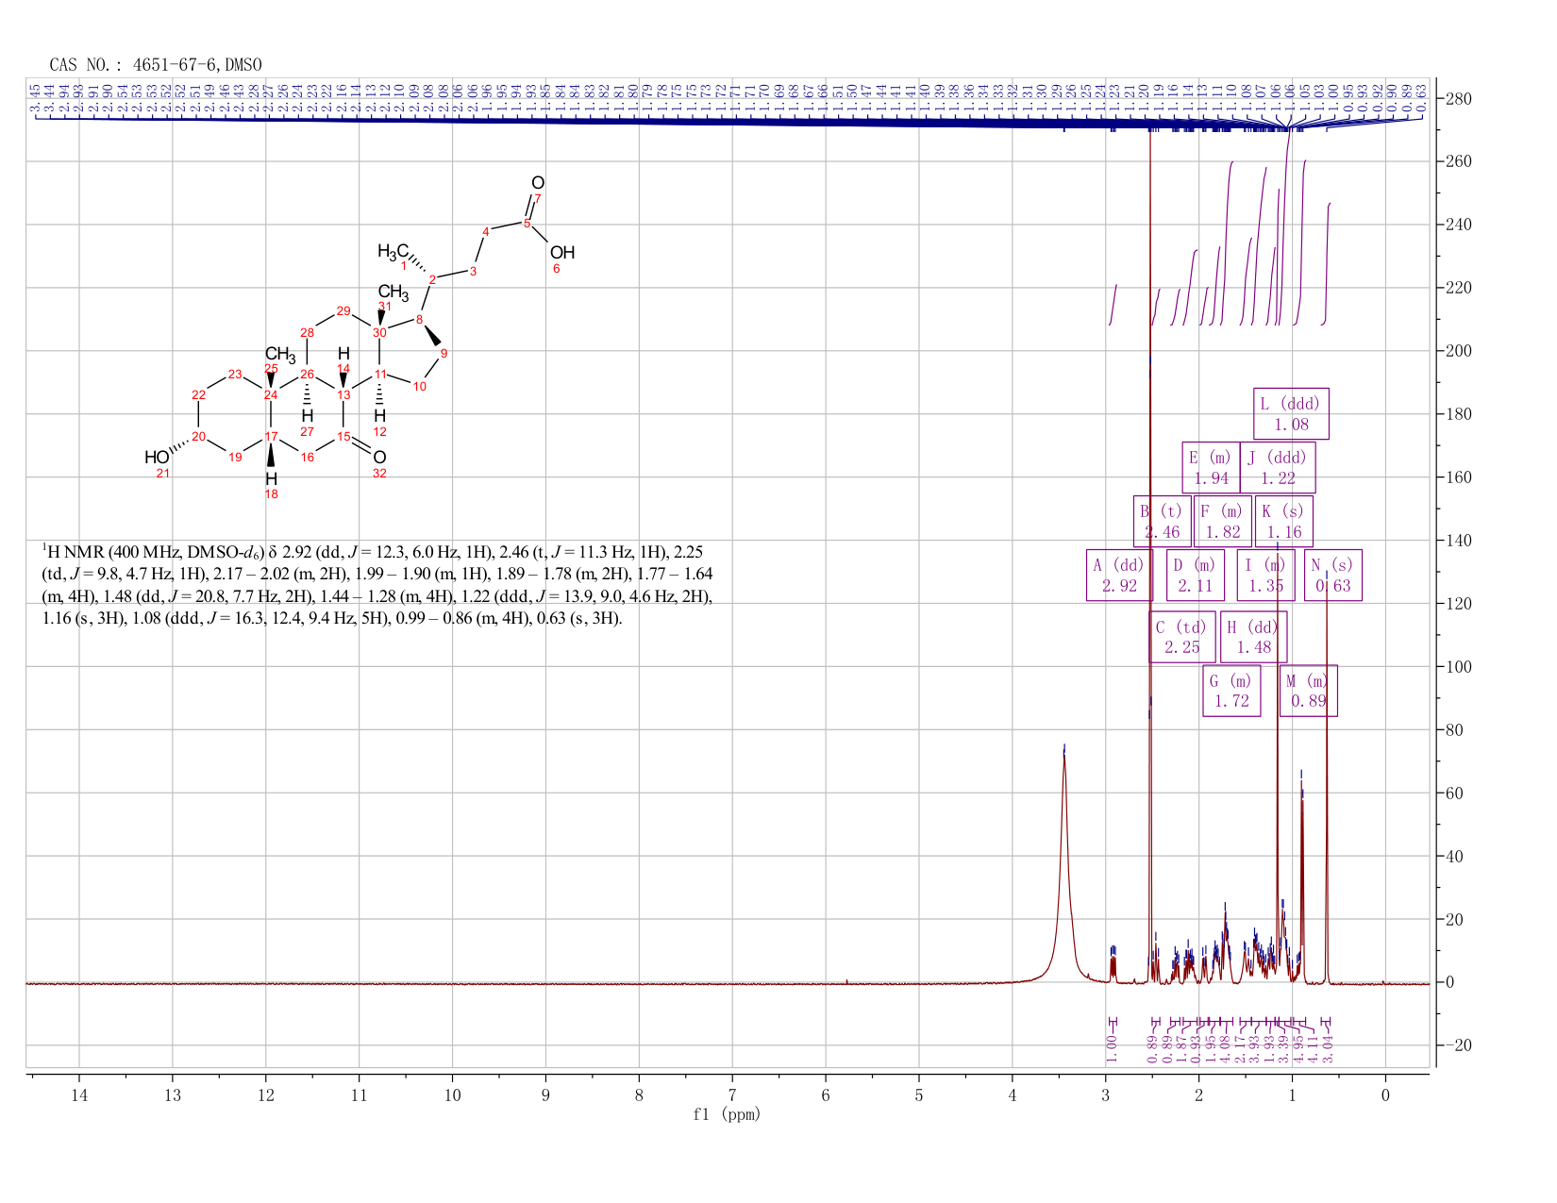1557x1203 pixels.
Task: Select multiplet box F (m) 1.82
Action: click(1223, 521)
